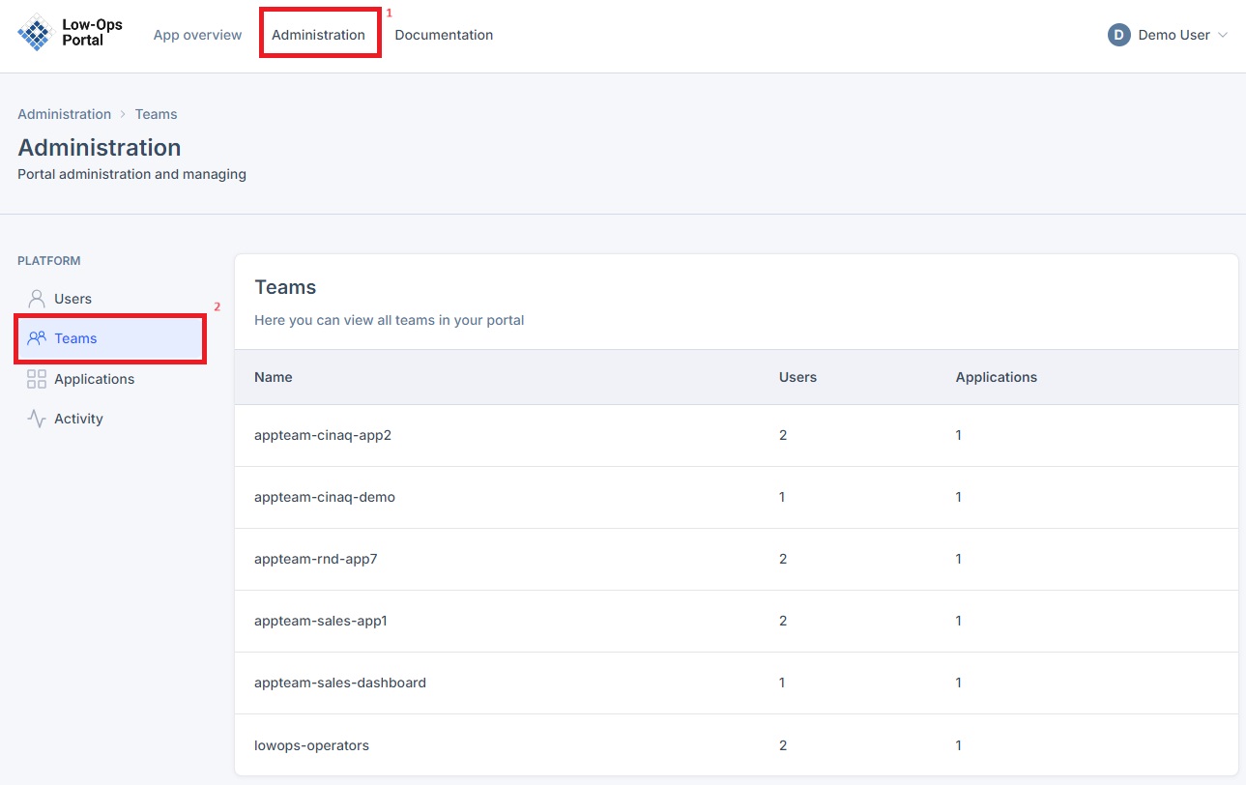1246x785 pixels.
Task: Click applications count for appteam-cinaq-demo
Action: (x=959, y=497)
